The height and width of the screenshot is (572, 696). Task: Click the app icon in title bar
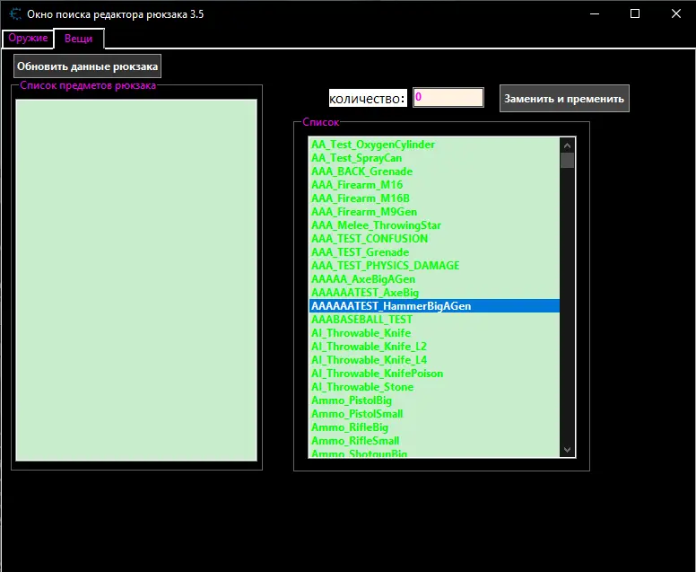click(x=15, y=14)
